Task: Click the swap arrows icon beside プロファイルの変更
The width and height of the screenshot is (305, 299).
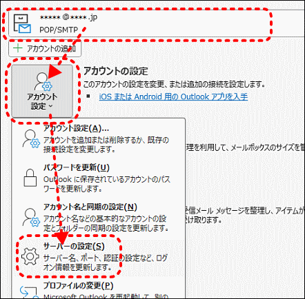Action: click(28, 292)
